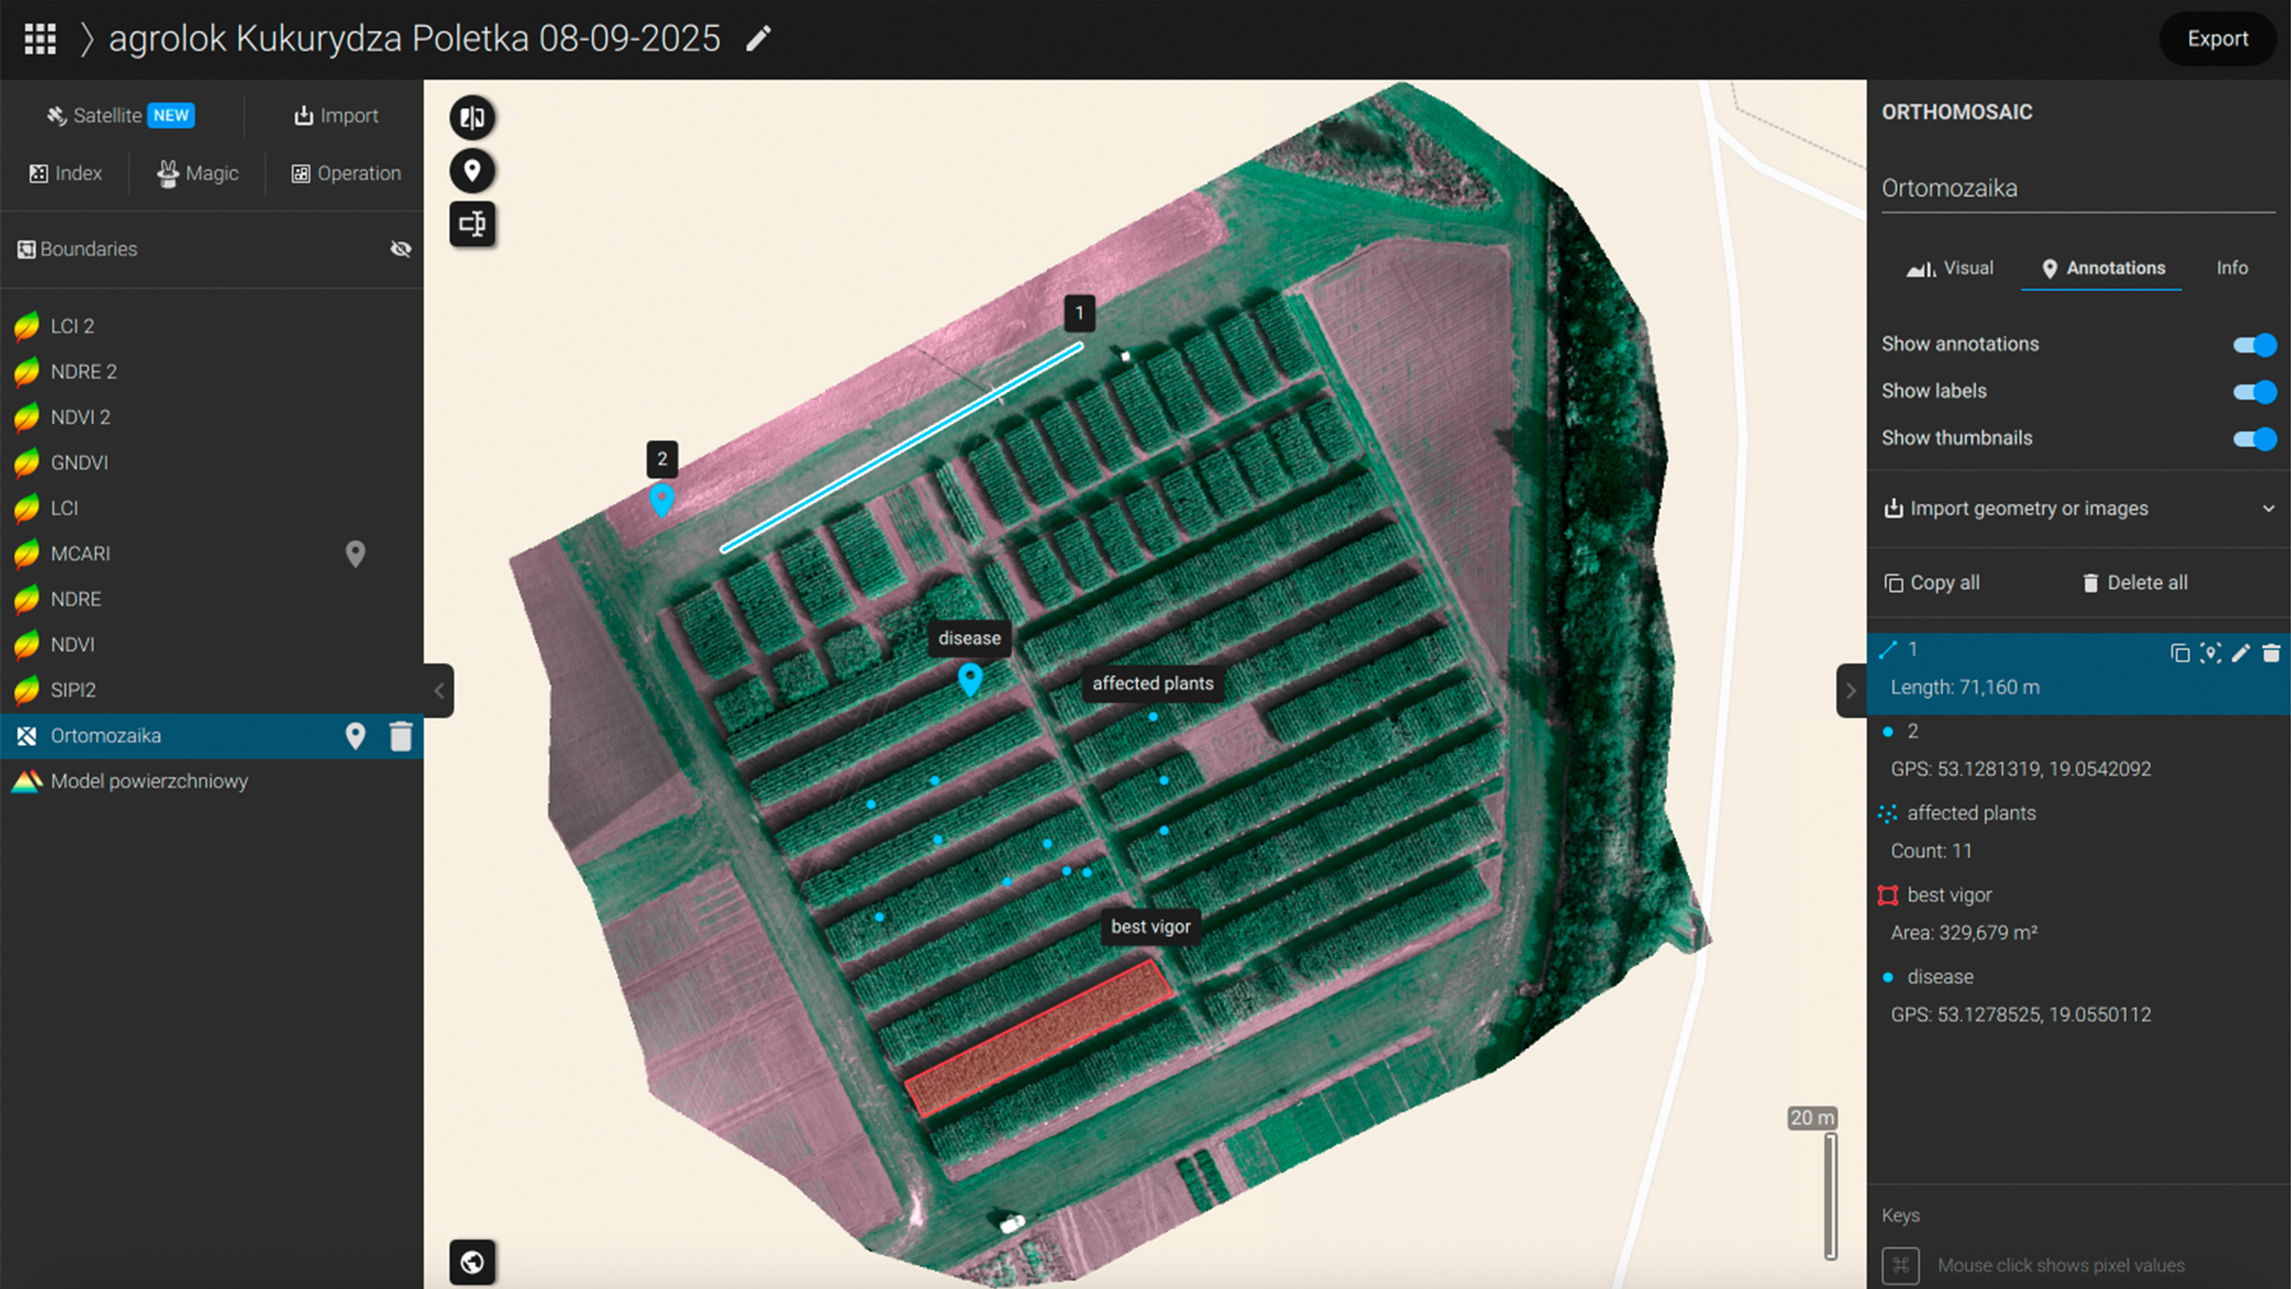Select the add marker pin tool on map

472,170
